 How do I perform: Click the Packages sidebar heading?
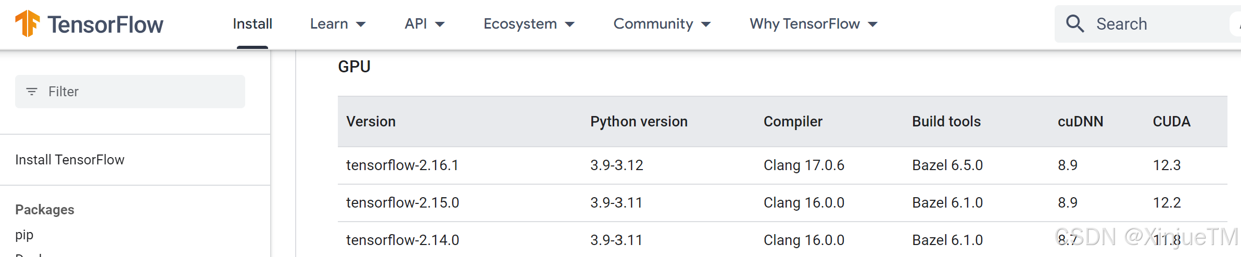[x=45, y=210]
